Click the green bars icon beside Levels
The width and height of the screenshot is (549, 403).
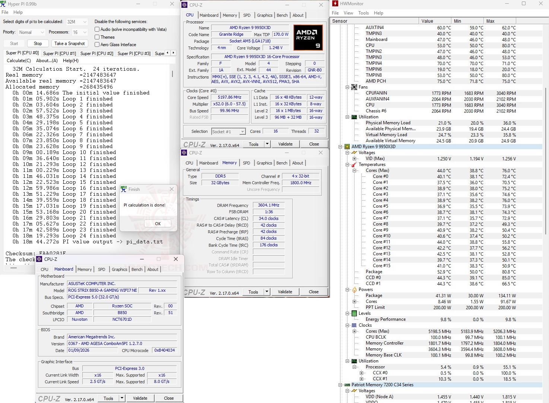pyautogui.click(x=354, y=313)
